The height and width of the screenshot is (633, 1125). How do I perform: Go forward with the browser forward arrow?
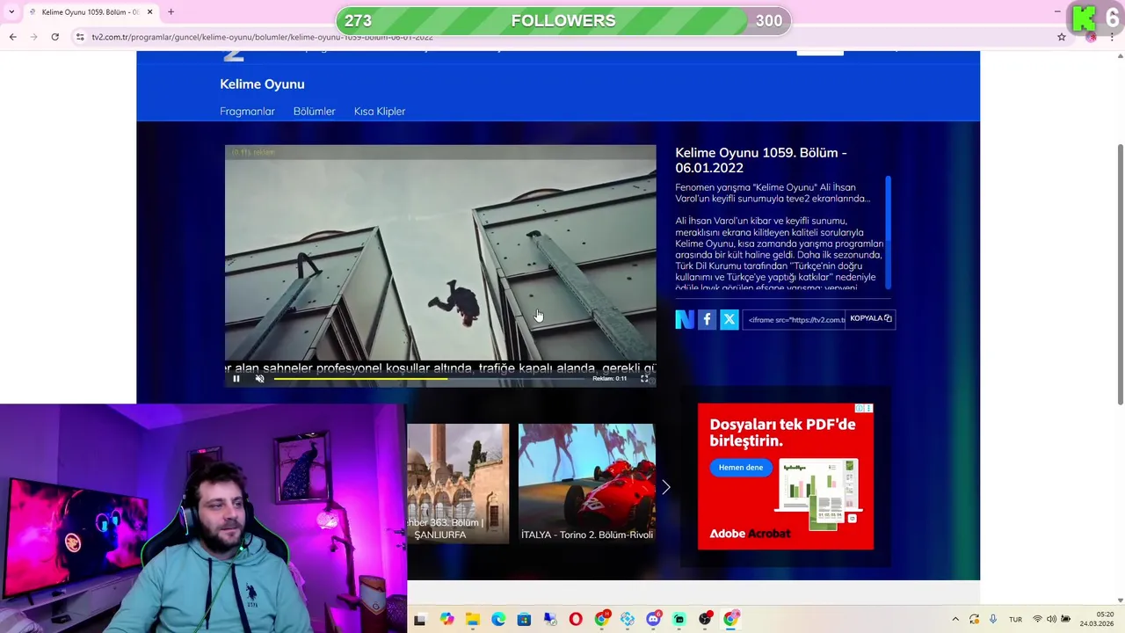coord(34,37)
